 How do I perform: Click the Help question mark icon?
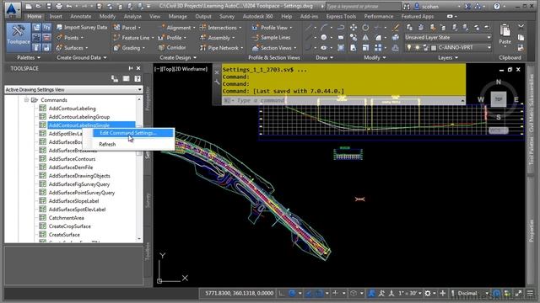(497, 6)
